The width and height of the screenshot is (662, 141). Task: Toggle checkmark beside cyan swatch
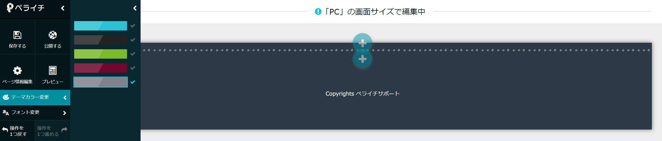click(133, 26)
